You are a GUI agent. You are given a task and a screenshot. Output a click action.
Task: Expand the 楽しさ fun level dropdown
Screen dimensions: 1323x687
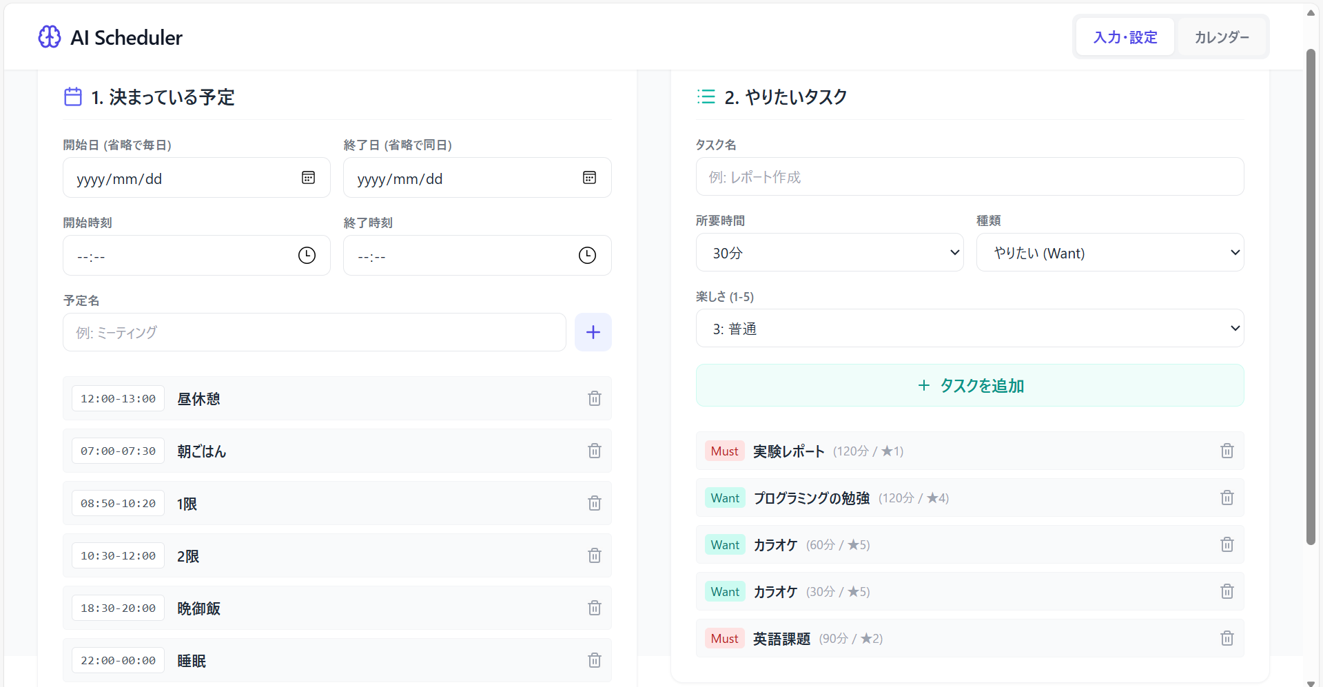[969, 329]
